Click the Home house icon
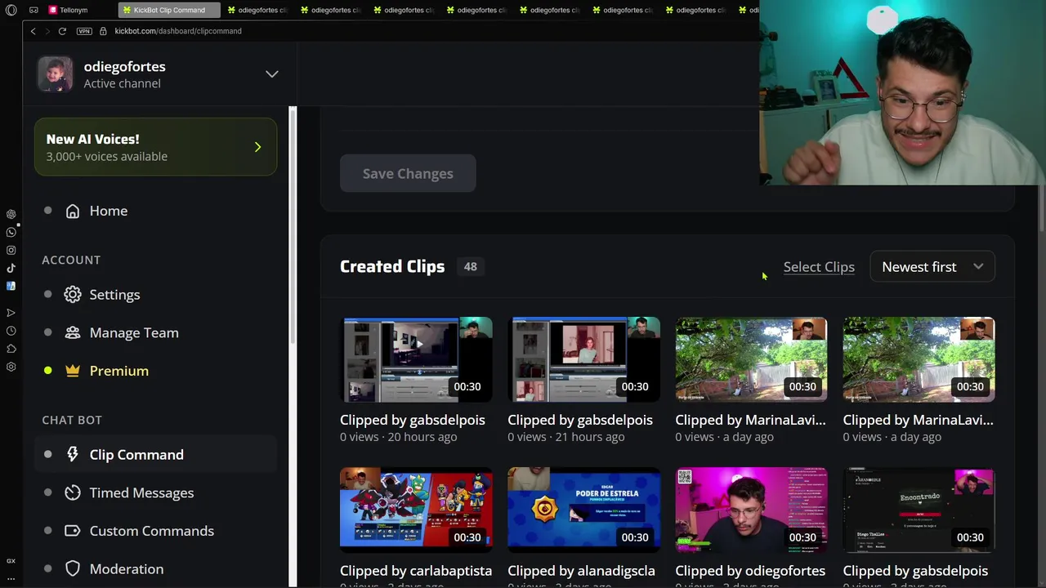 point(73,211)
